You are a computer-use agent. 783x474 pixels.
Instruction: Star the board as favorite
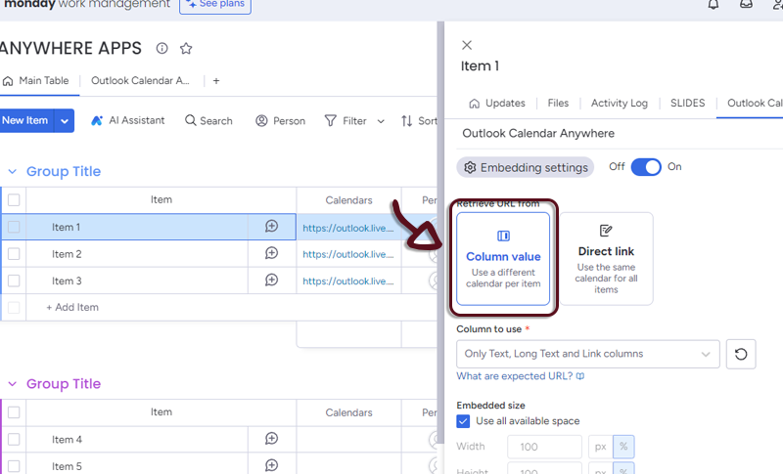186,49
